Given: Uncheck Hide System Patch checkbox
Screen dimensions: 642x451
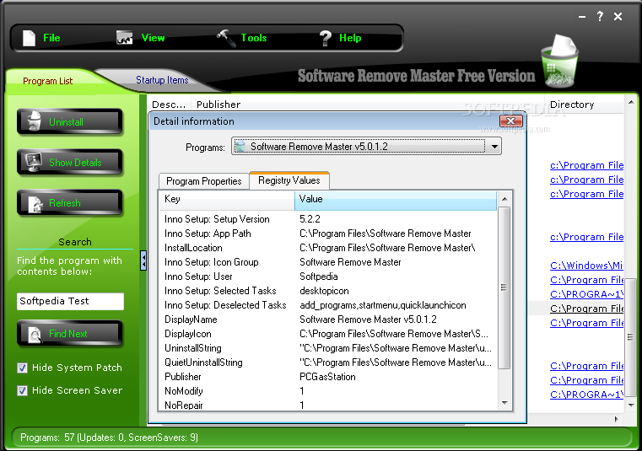Looking at the screenshot, I should (x=22, y=368).
